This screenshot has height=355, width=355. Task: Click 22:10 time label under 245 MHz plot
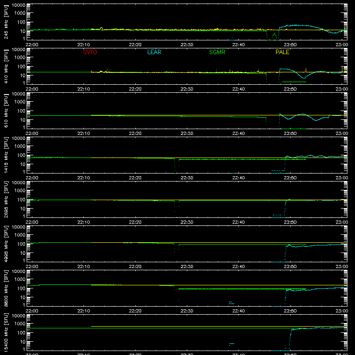(83, 45)
